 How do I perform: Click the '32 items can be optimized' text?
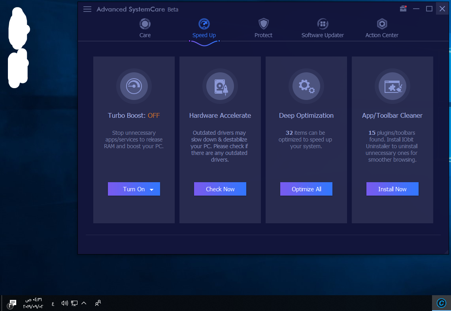point(306,139)
